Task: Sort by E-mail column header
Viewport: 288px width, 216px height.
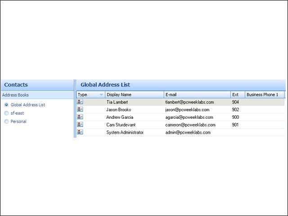Action: 197,94
